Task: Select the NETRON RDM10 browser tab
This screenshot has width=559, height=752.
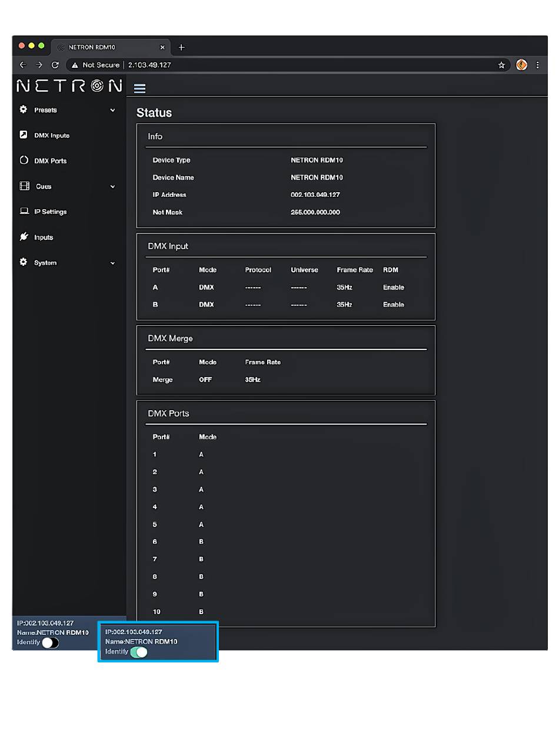Action: click(x=111, y=47)
